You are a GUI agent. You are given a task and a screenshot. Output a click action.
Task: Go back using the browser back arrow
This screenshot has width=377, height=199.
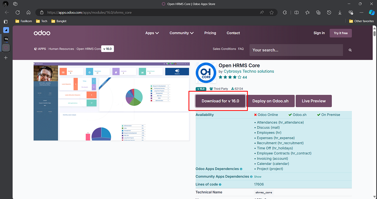(x=7, y=13)
